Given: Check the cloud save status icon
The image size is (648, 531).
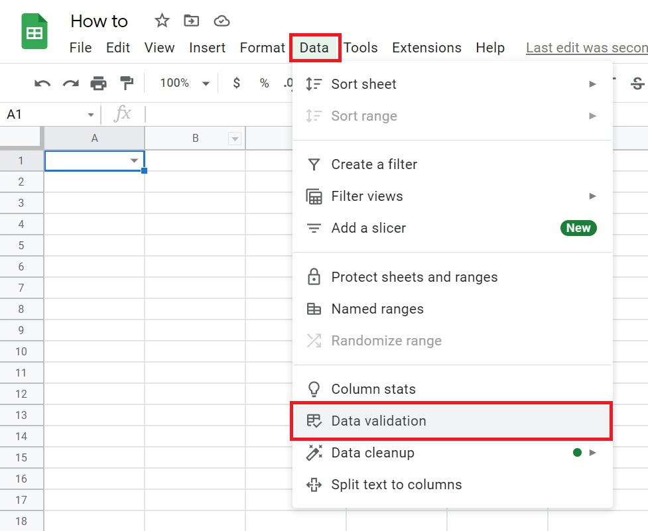Looking at the screenshot, I should point(222,21).
